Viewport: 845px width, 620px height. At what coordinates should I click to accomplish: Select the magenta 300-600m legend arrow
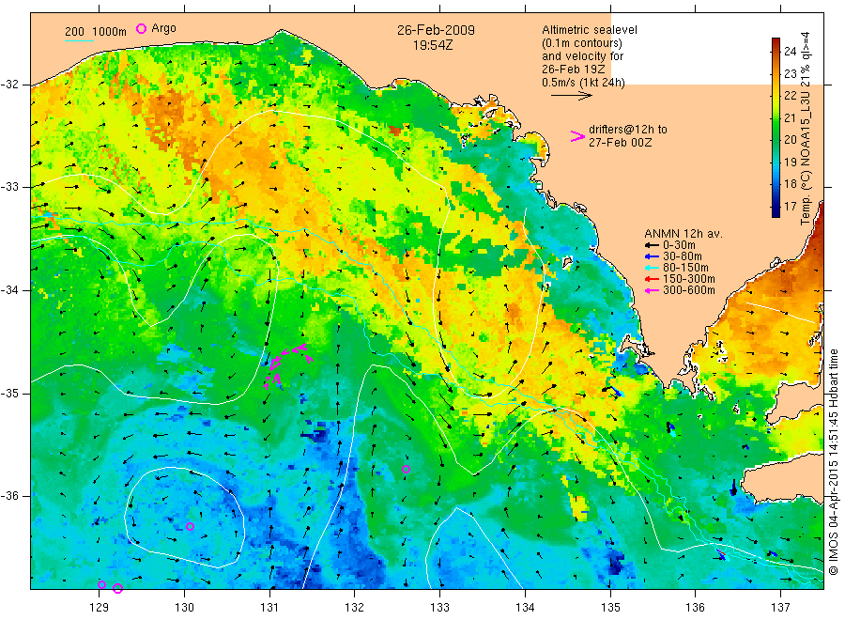(653, 290)
